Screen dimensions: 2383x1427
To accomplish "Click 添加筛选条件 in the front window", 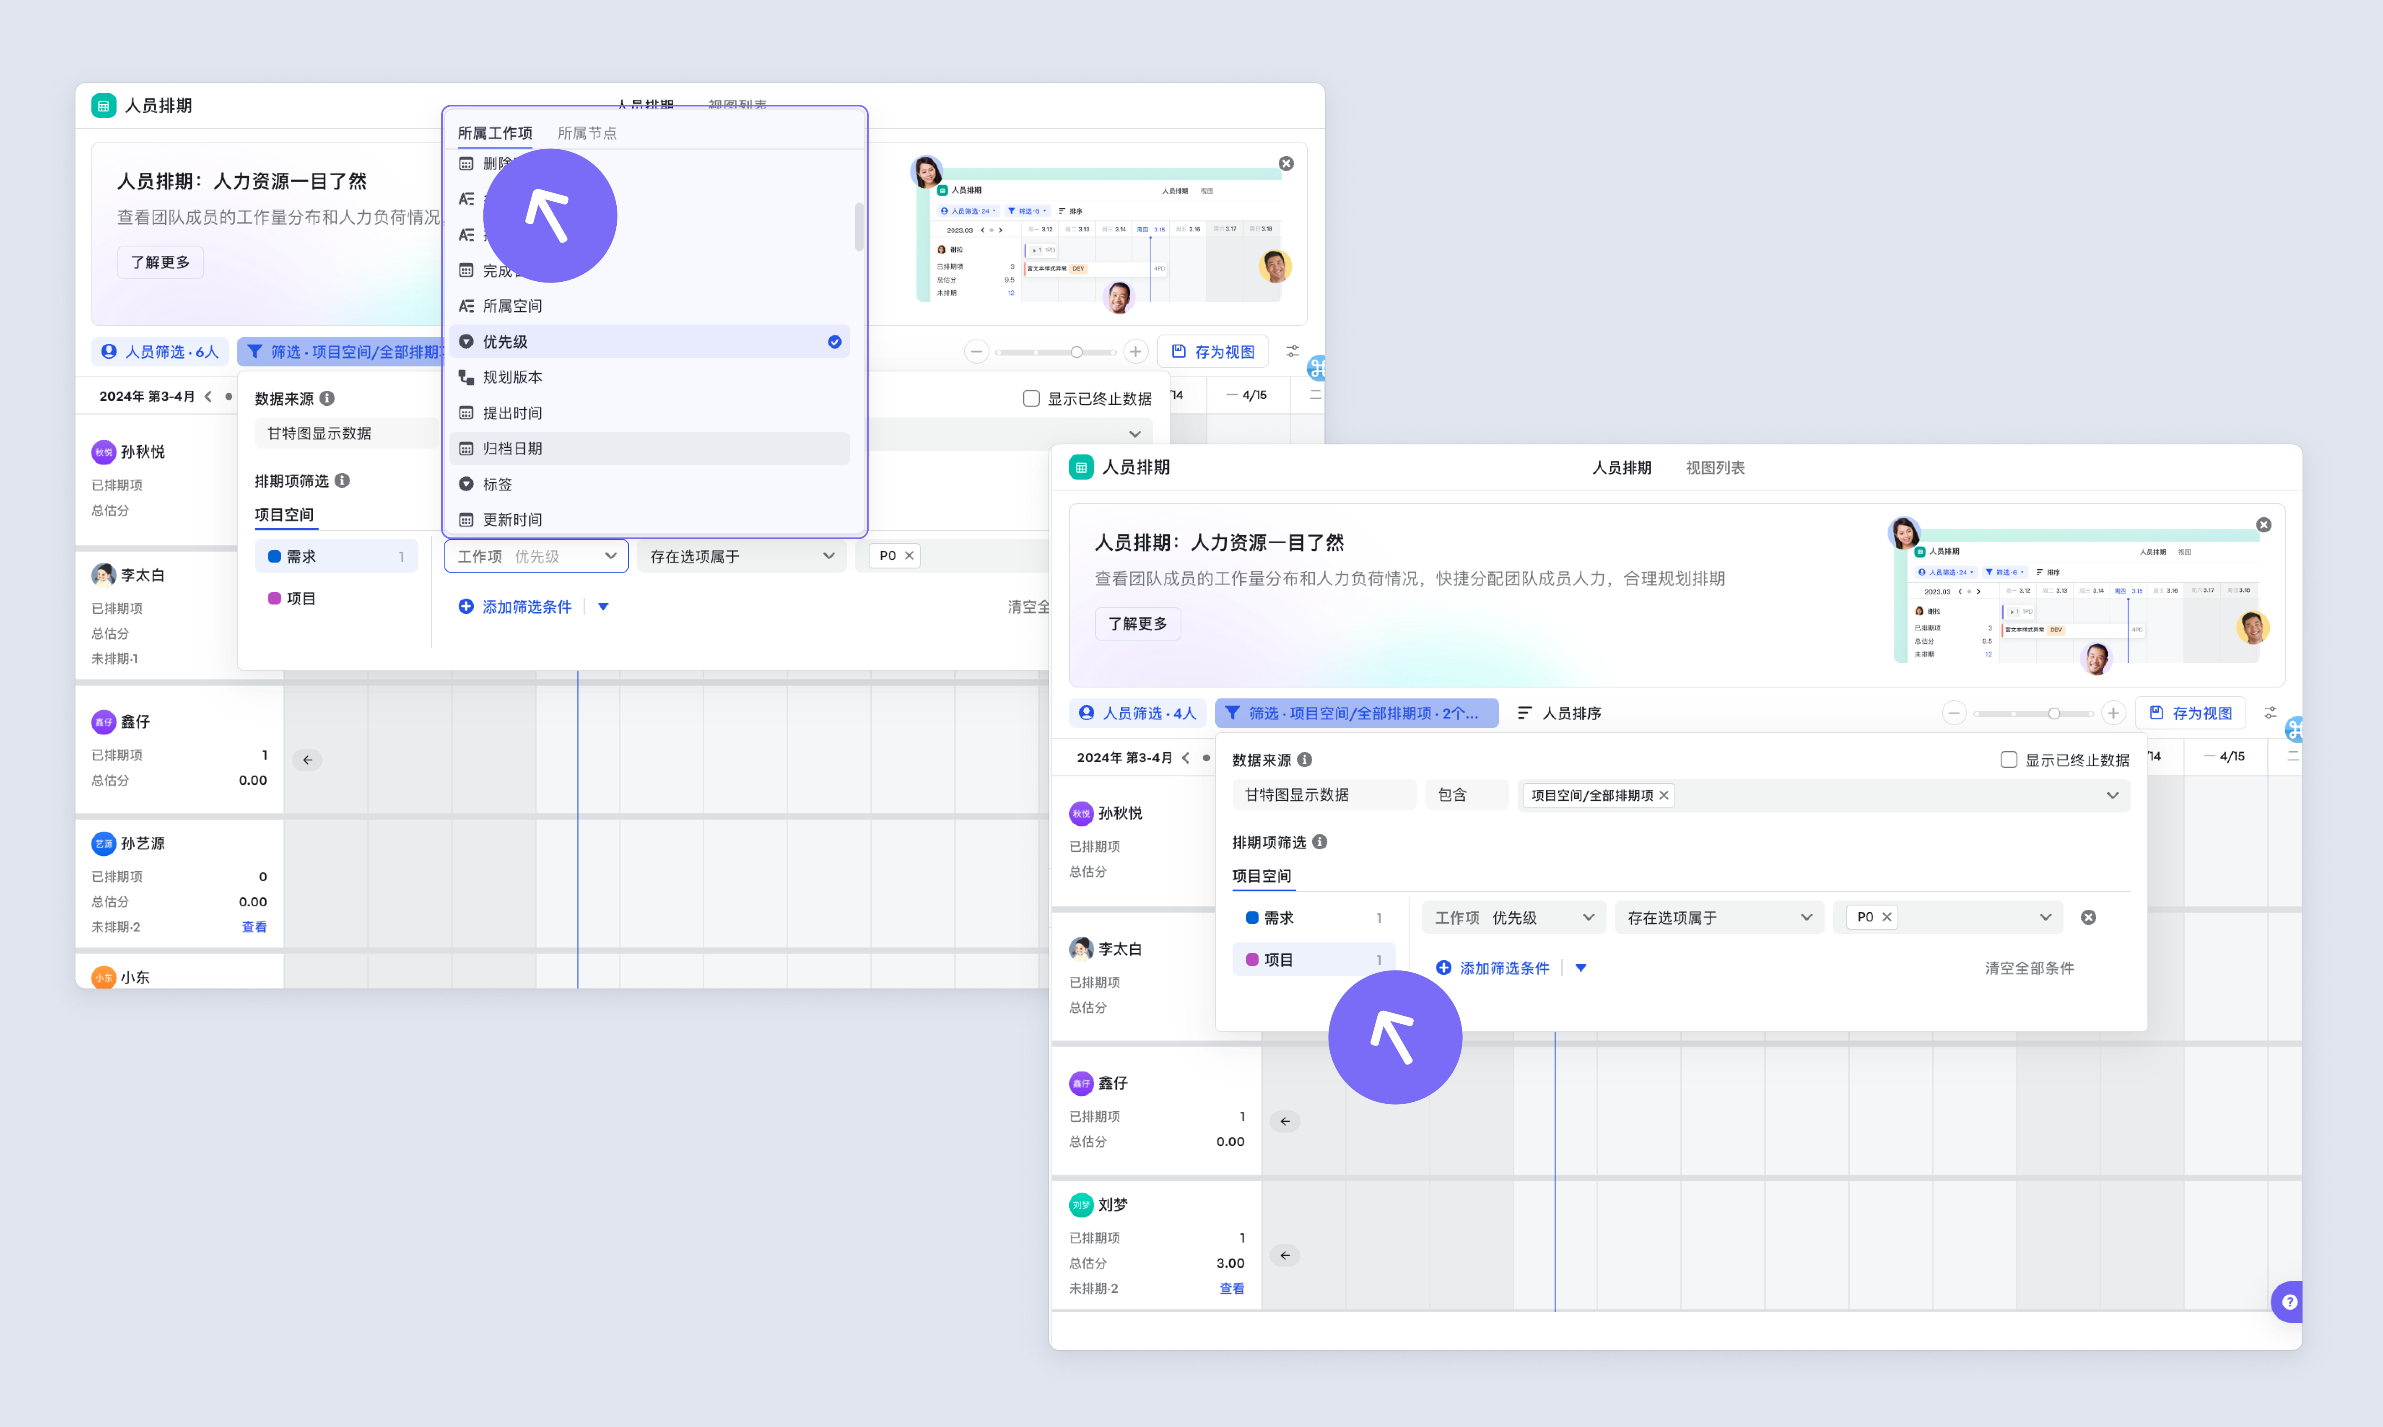I will 1493,968.
